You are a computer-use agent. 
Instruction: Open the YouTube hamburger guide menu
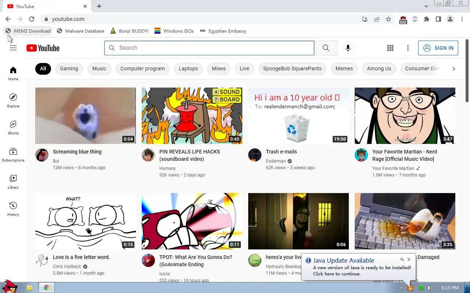(x=13, y=48)
